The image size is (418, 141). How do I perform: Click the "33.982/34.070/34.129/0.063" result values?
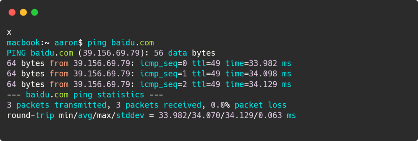point(221,116)
